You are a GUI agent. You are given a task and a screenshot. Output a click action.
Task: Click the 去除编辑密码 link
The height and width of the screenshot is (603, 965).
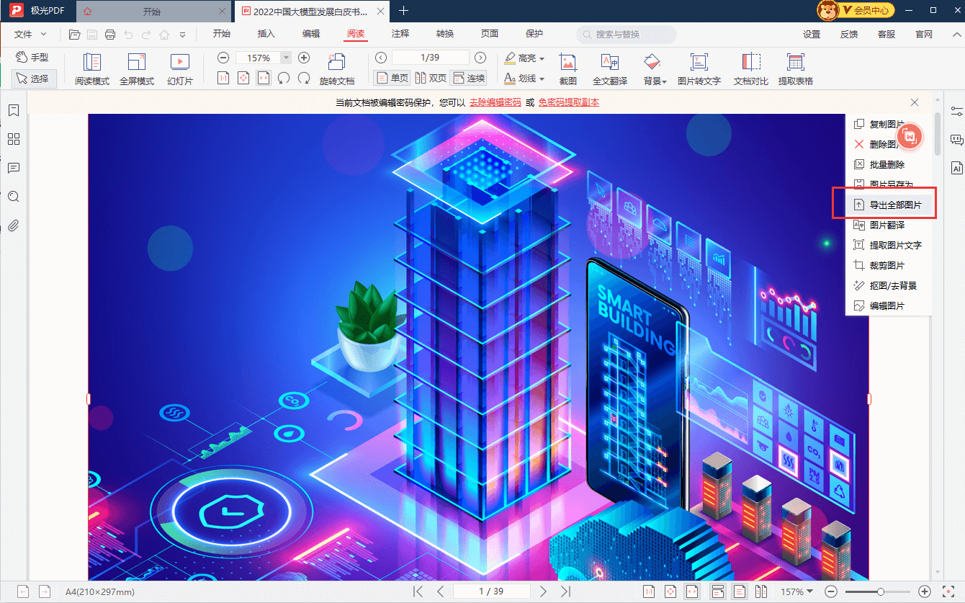pyautogui.click(x=495, y=102)
